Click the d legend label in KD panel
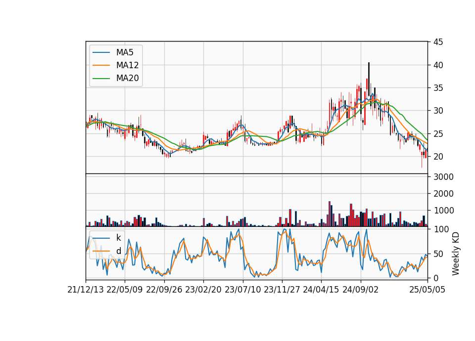The width and height of the screenshot is (475, 341). 118,251
